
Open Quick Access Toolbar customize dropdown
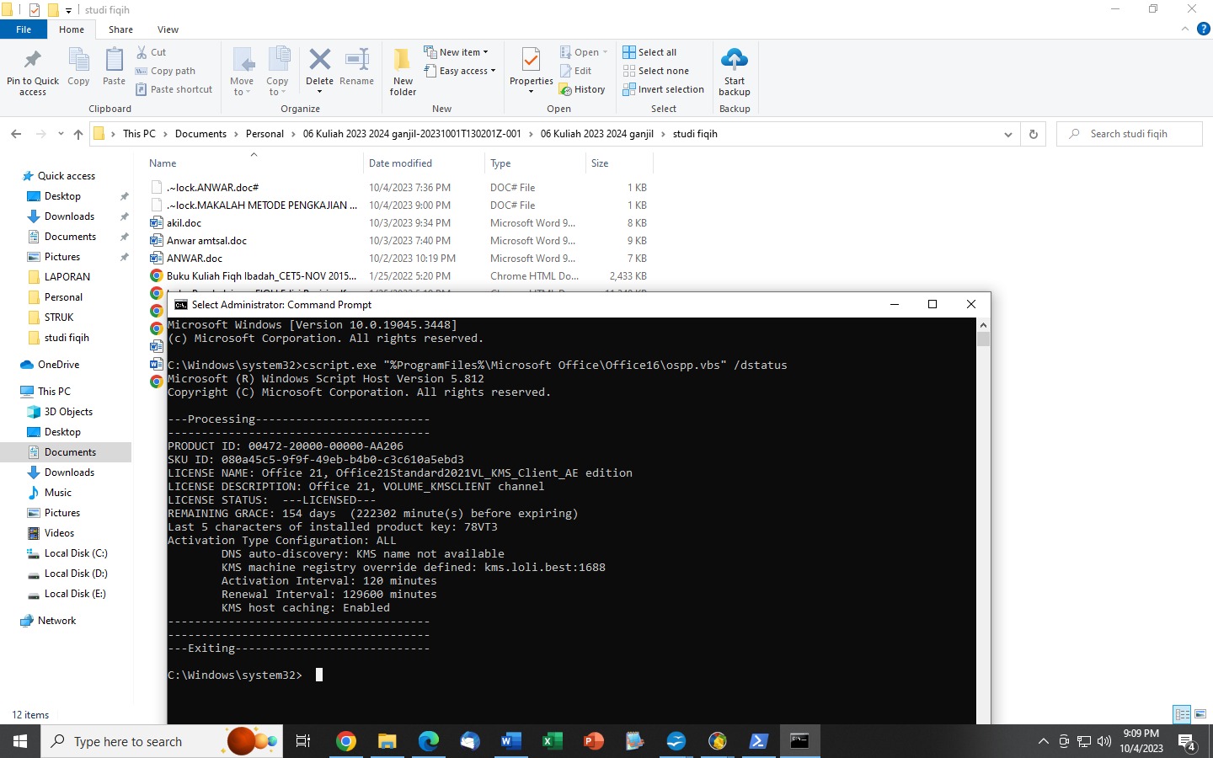(x=68, y=10)
